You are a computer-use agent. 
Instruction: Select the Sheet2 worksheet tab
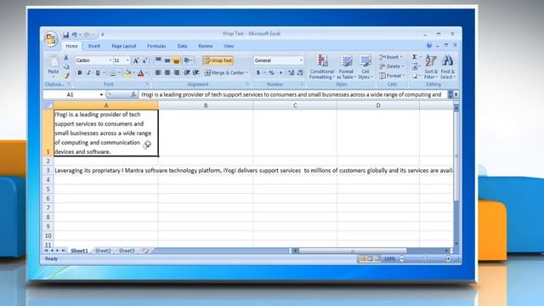(x=103, y=251)
